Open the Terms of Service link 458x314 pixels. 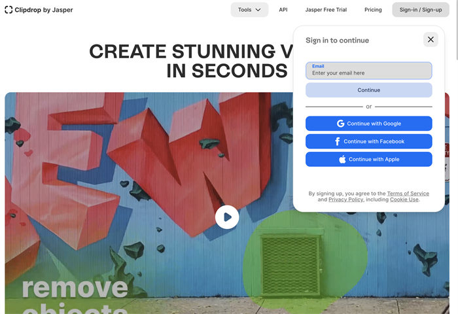coord(408,194)
